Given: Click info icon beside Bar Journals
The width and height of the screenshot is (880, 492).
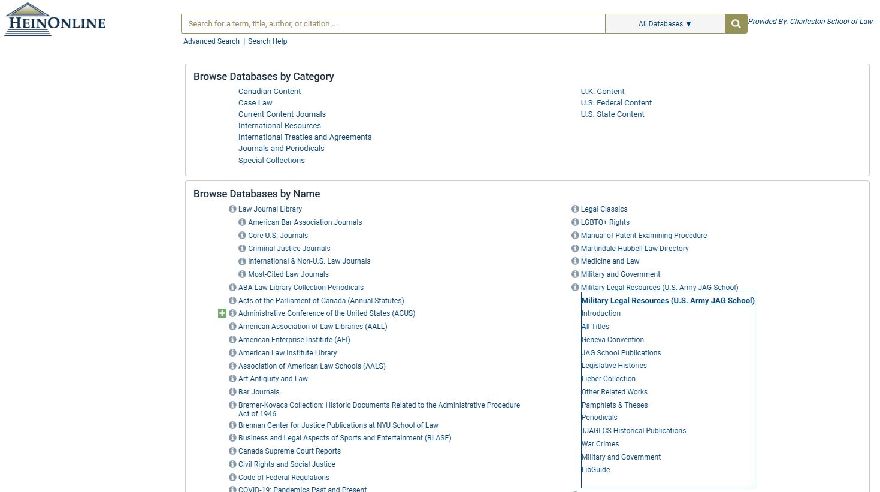Looking at the screenshot, I should pyautogui.click(x=232, y=392).
